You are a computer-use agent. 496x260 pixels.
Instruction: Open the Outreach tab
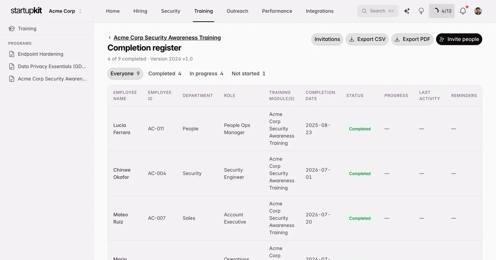238,11
